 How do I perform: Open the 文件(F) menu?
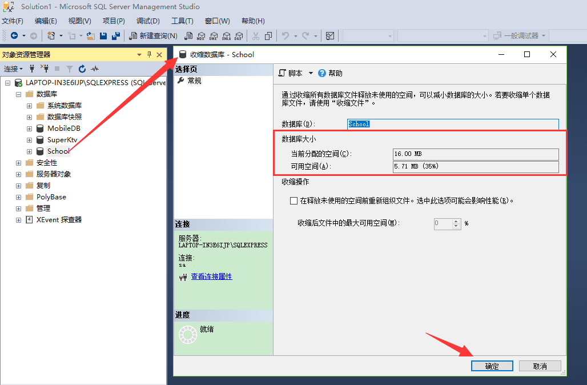[x=13, y=21]
